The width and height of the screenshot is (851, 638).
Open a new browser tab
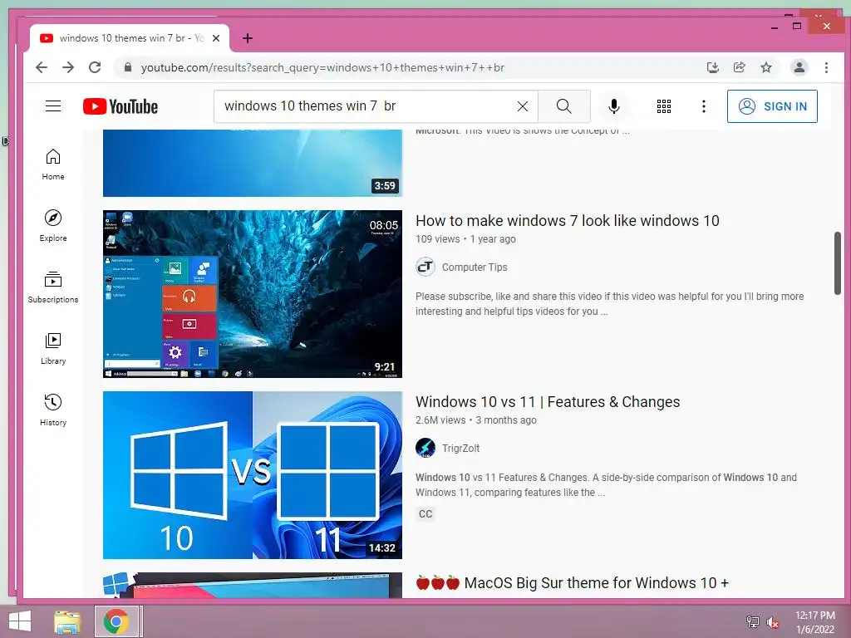pos(248,38)
